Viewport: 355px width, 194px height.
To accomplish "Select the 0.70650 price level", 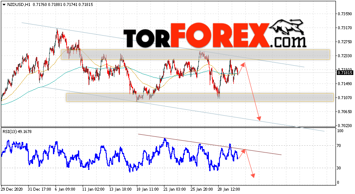I will click(345, 111).
